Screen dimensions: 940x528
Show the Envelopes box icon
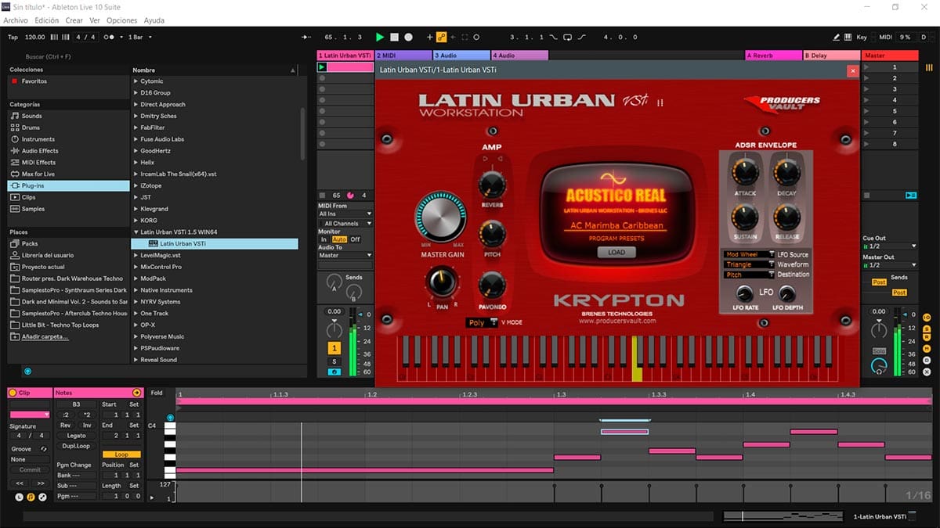42,497
